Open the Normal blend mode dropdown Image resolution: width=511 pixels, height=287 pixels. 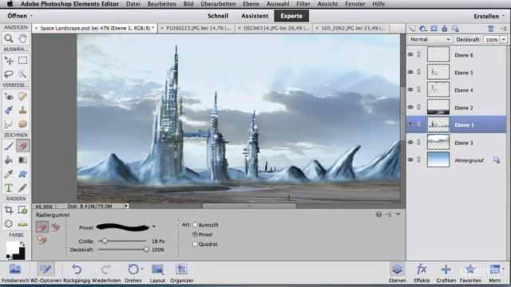[430, 39]
